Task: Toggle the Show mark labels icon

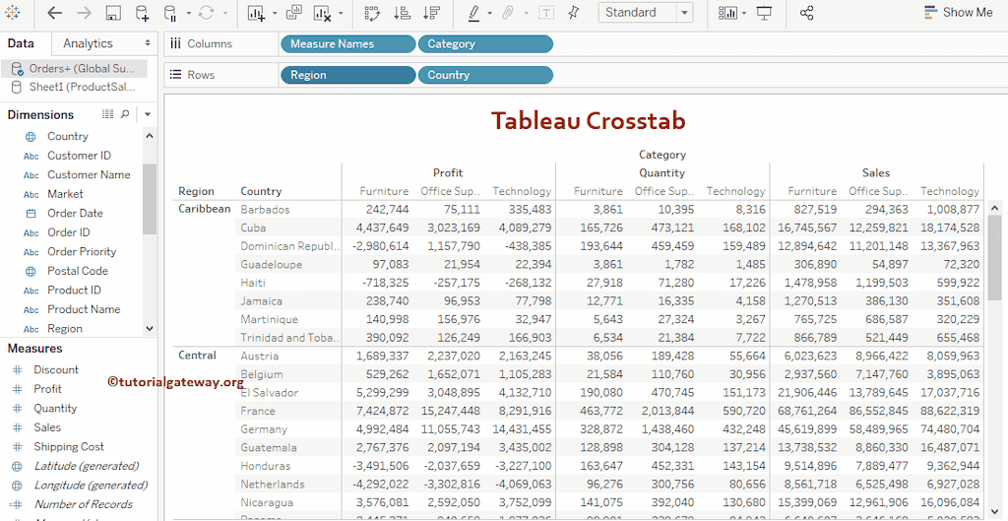Action: pos(545,13)
